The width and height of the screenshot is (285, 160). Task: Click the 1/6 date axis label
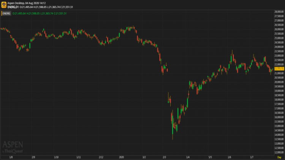pos(230,157)
